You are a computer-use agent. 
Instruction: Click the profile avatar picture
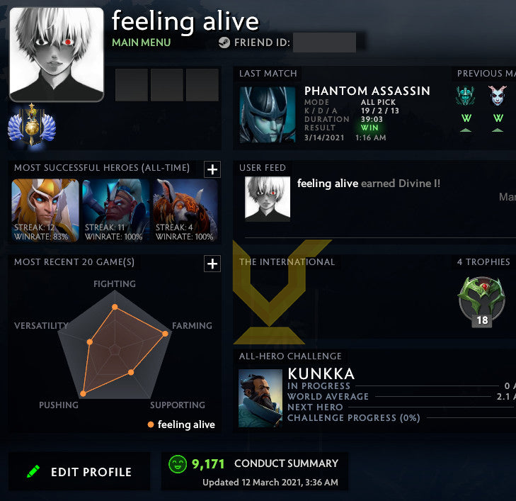click(57, 55)
